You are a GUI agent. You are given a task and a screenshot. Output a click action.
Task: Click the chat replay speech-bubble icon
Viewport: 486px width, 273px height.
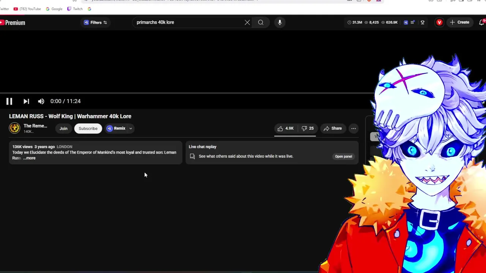point(192,156)
